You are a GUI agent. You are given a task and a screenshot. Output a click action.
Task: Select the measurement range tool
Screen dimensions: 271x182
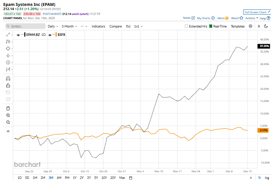(x=8, y=70)
